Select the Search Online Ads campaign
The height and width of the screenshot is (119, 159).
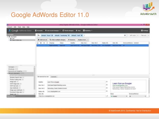[17, 40]
